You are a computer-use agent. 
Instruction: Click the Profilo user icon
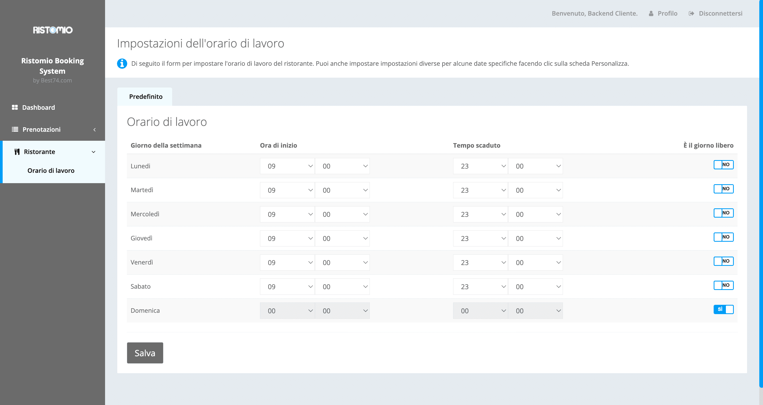tap(651, 13)
